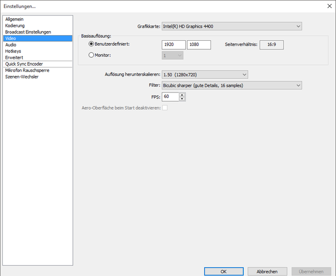Click the 1920 width input field
The image size is (336, 276).
point(174,44)
